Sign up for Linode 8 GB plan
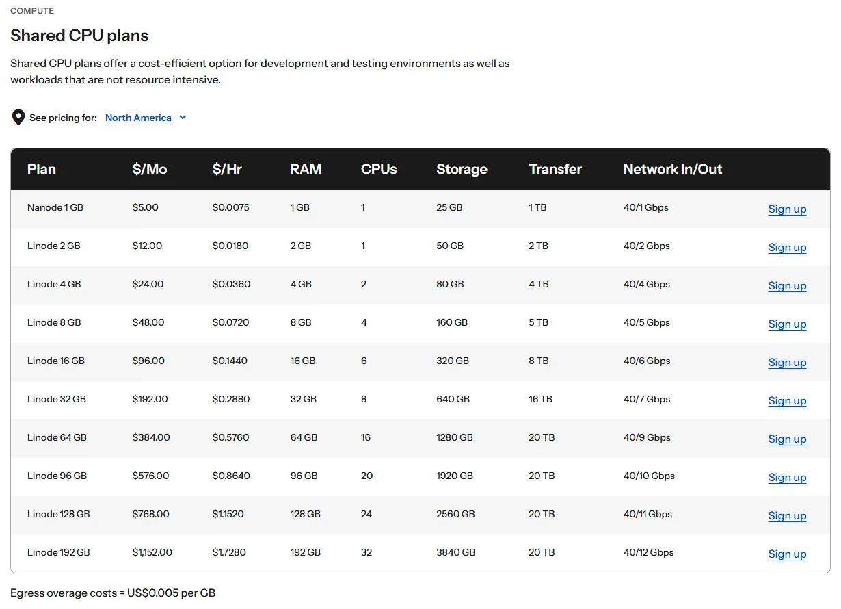841x609 pixels. [787, 324]
